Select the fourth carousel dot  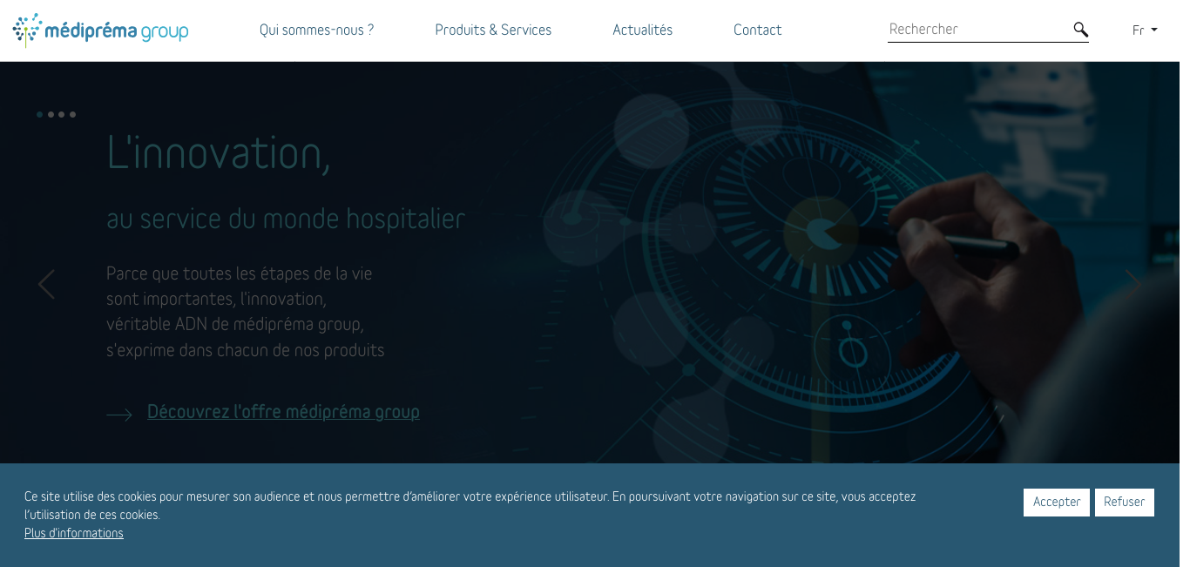72,114
